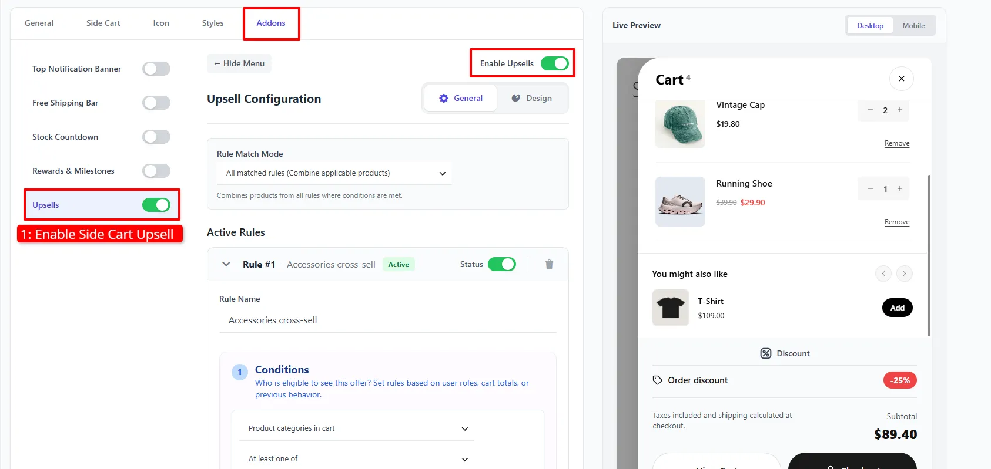The image size is (991, 469).
Task: Increase Running Shoe quantity with plus
Action: [899, 188]
